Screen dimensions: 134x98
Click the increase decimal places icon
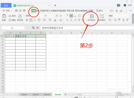tap(124, 20)
